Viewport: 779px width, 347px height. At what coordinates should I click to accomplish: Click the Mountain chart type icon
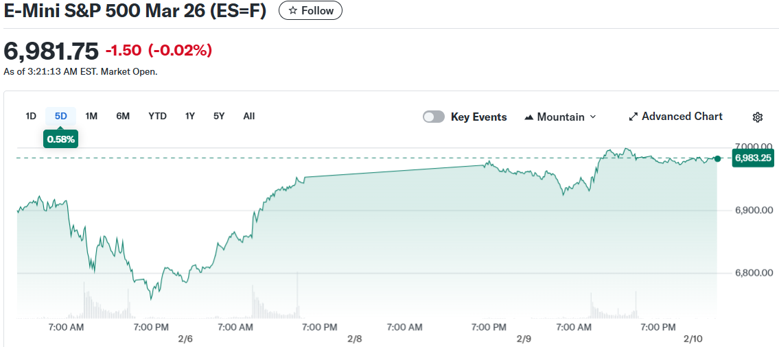point(529,117)
